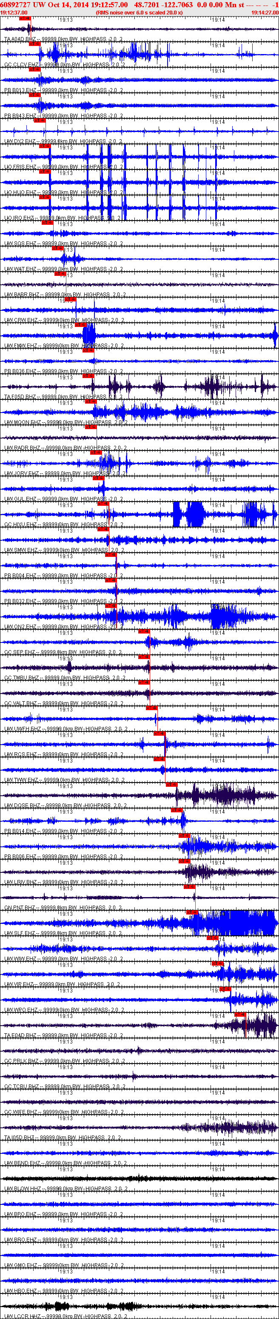Select the red pick marker on UW SLF trace
This screenshot has width=279, height=1319.
click(192, 912)
